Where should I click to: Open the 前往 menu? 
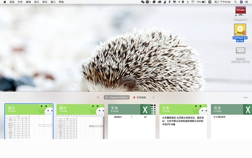(45, 2)
